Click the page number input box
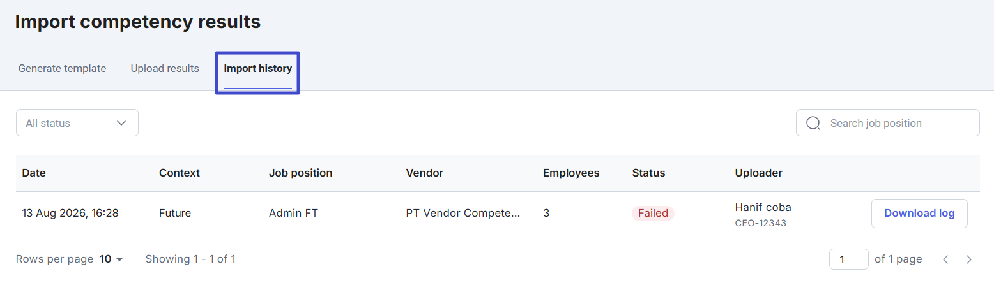 pos(848,259)
